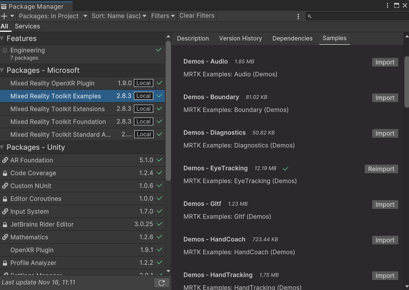Click the magnifying glass search icon
Image resolution: width=409 pixels, height=290 pixels.
pos(309,16)
